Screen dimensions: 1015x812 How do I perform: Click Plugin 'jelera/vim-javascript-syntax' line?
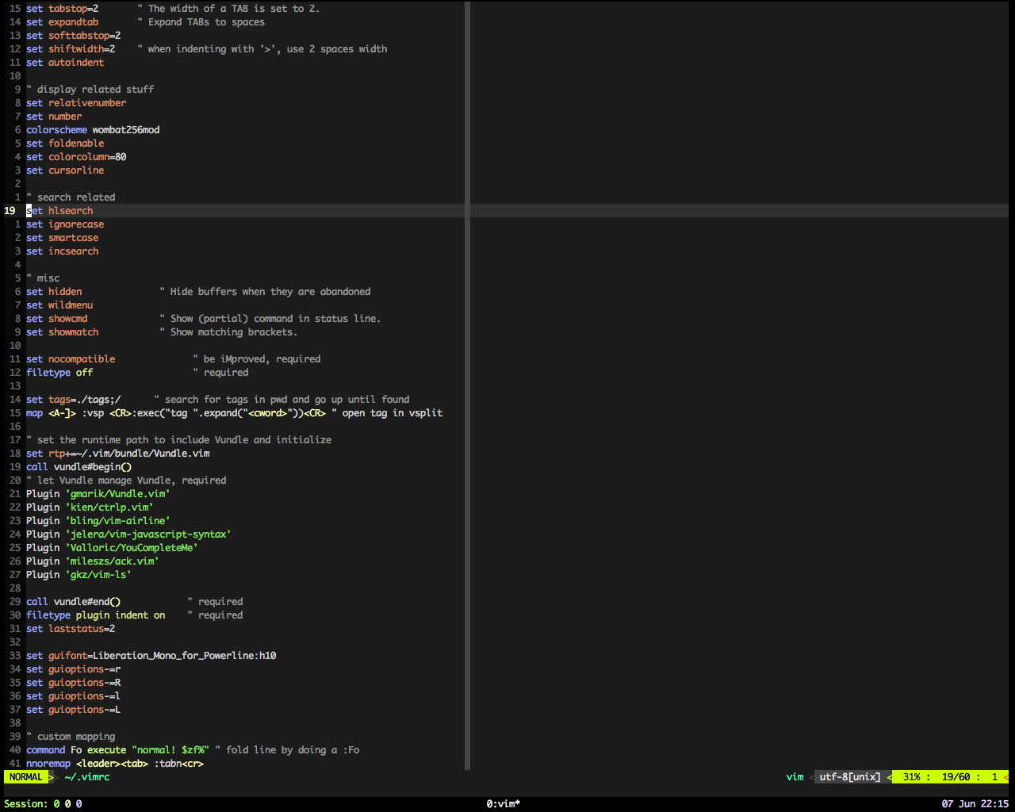[x=128, y=534]
